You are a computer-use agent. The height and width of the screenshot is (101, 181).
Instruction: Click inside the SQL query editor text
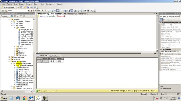pyautogui.click(x=53, y=16)
